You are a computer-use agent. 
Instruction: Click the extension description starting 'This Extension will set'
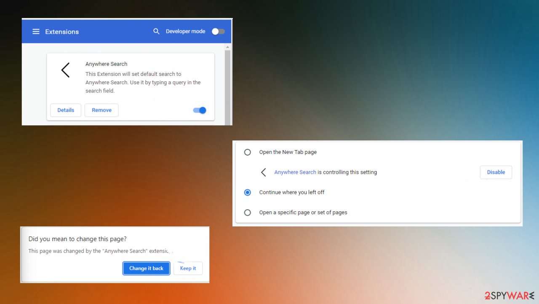point(143,83)
